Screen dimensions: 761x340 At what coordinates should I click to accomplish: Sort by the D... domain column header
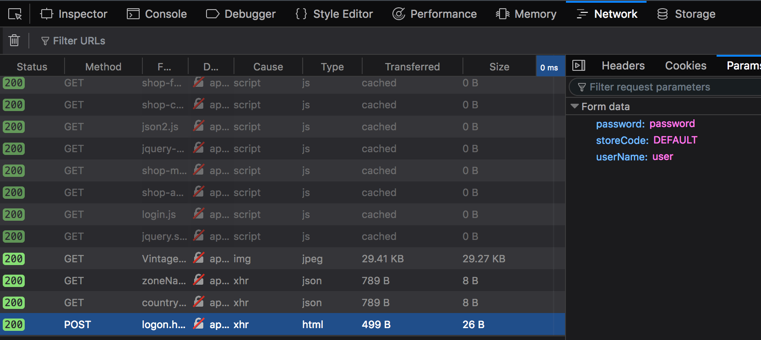tap(211, 67)
